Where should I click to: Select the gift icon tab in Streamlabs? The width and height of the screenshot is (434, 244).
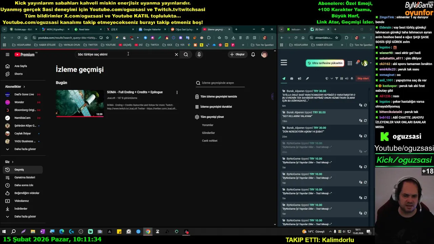(x=292, y=79)
